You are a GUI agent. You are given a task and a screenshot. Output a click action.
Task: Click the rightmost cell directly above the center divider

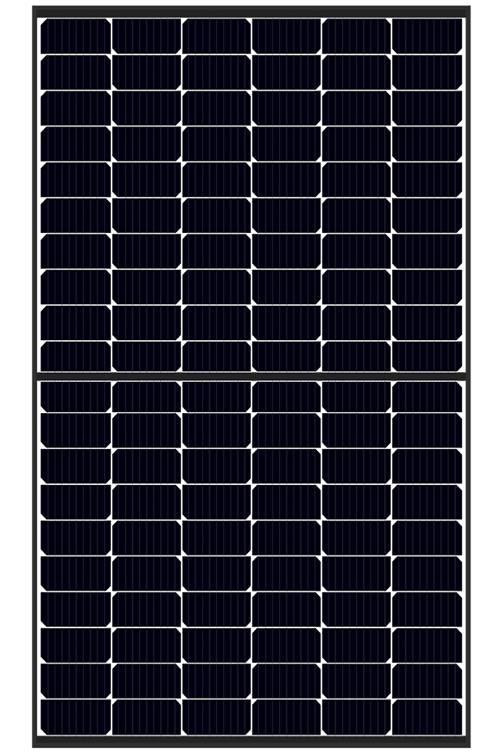(428, 355)
